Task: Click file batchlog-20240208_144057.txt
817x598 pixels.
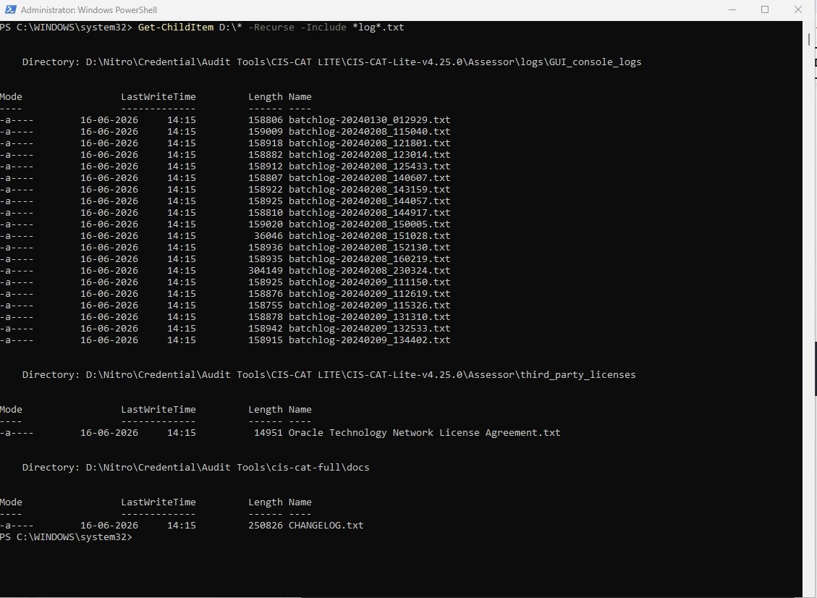Action: click(x=369, y=201)
